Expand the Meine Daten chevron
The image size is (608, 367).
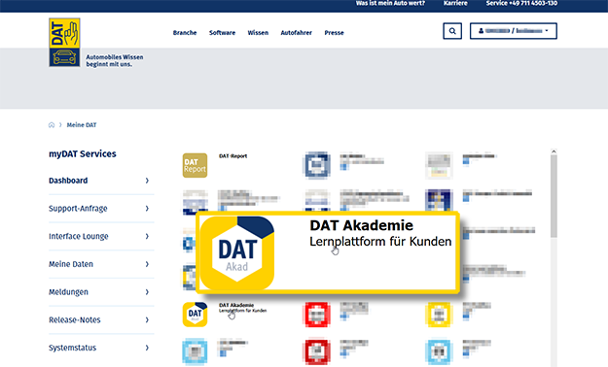coord(147,264)
